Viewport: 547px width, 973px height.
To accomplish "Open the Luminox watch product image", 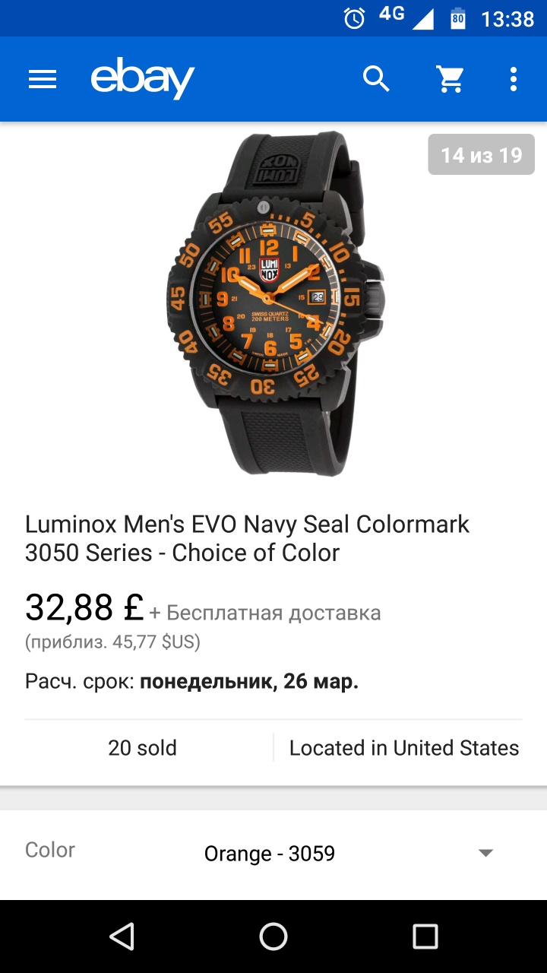I will [x=273, y=304].
